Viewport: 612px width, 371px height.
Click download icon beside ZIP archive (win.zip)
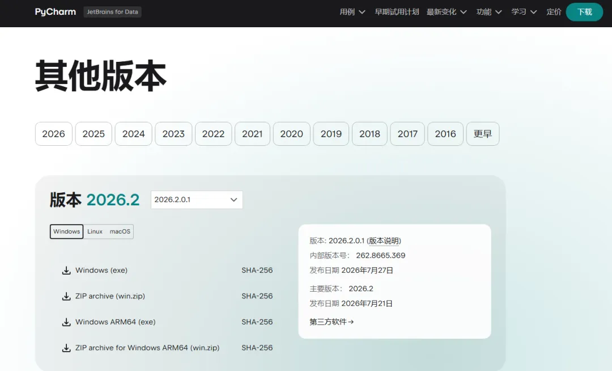click(x=66, y=296)
